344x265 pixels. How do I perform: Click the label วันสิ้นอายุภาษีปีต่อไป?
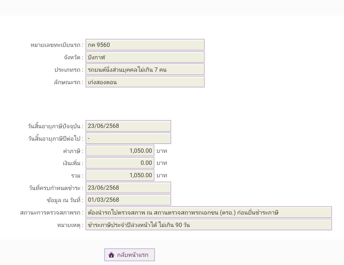click(56, 139)
